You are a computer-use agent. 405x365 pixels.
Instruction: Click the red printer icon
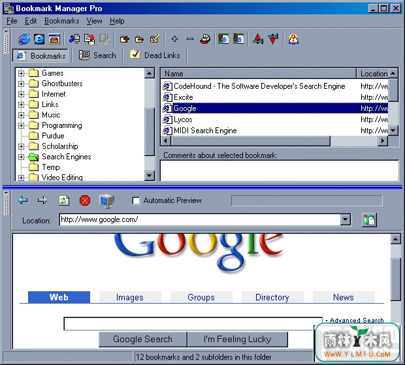click(x=205, y=39)
